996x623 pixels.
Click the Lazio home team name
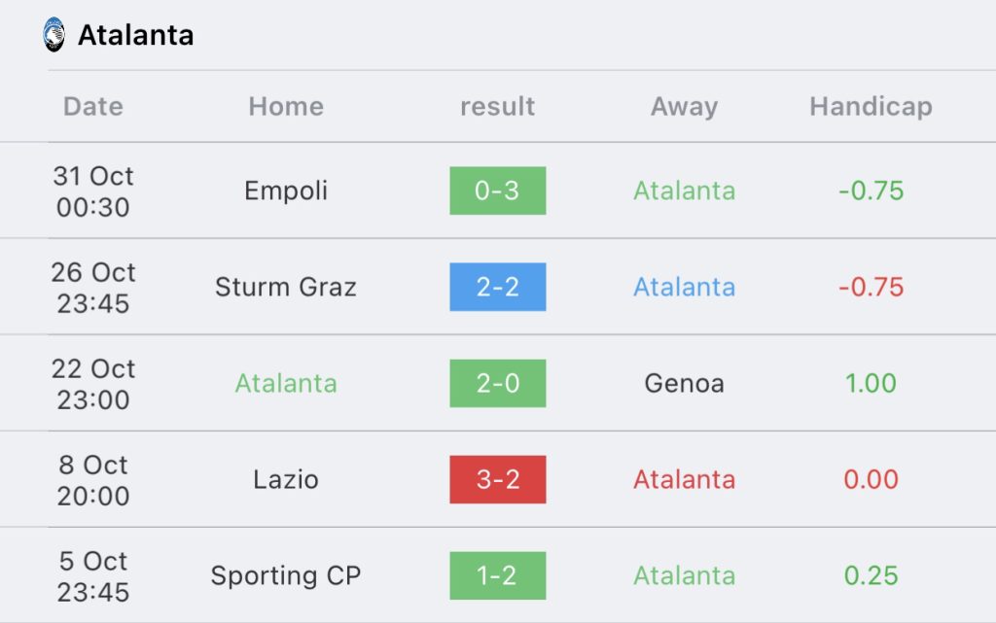tap(286, 479)
